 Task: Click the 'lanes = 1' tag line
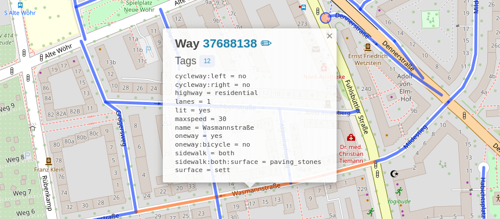coord(192,102)
